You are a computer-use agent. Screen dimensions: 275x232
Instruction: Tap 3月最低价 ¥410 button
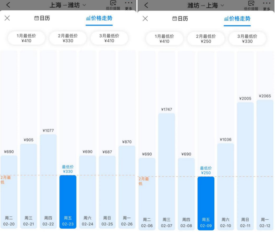[x=109, y=38]
